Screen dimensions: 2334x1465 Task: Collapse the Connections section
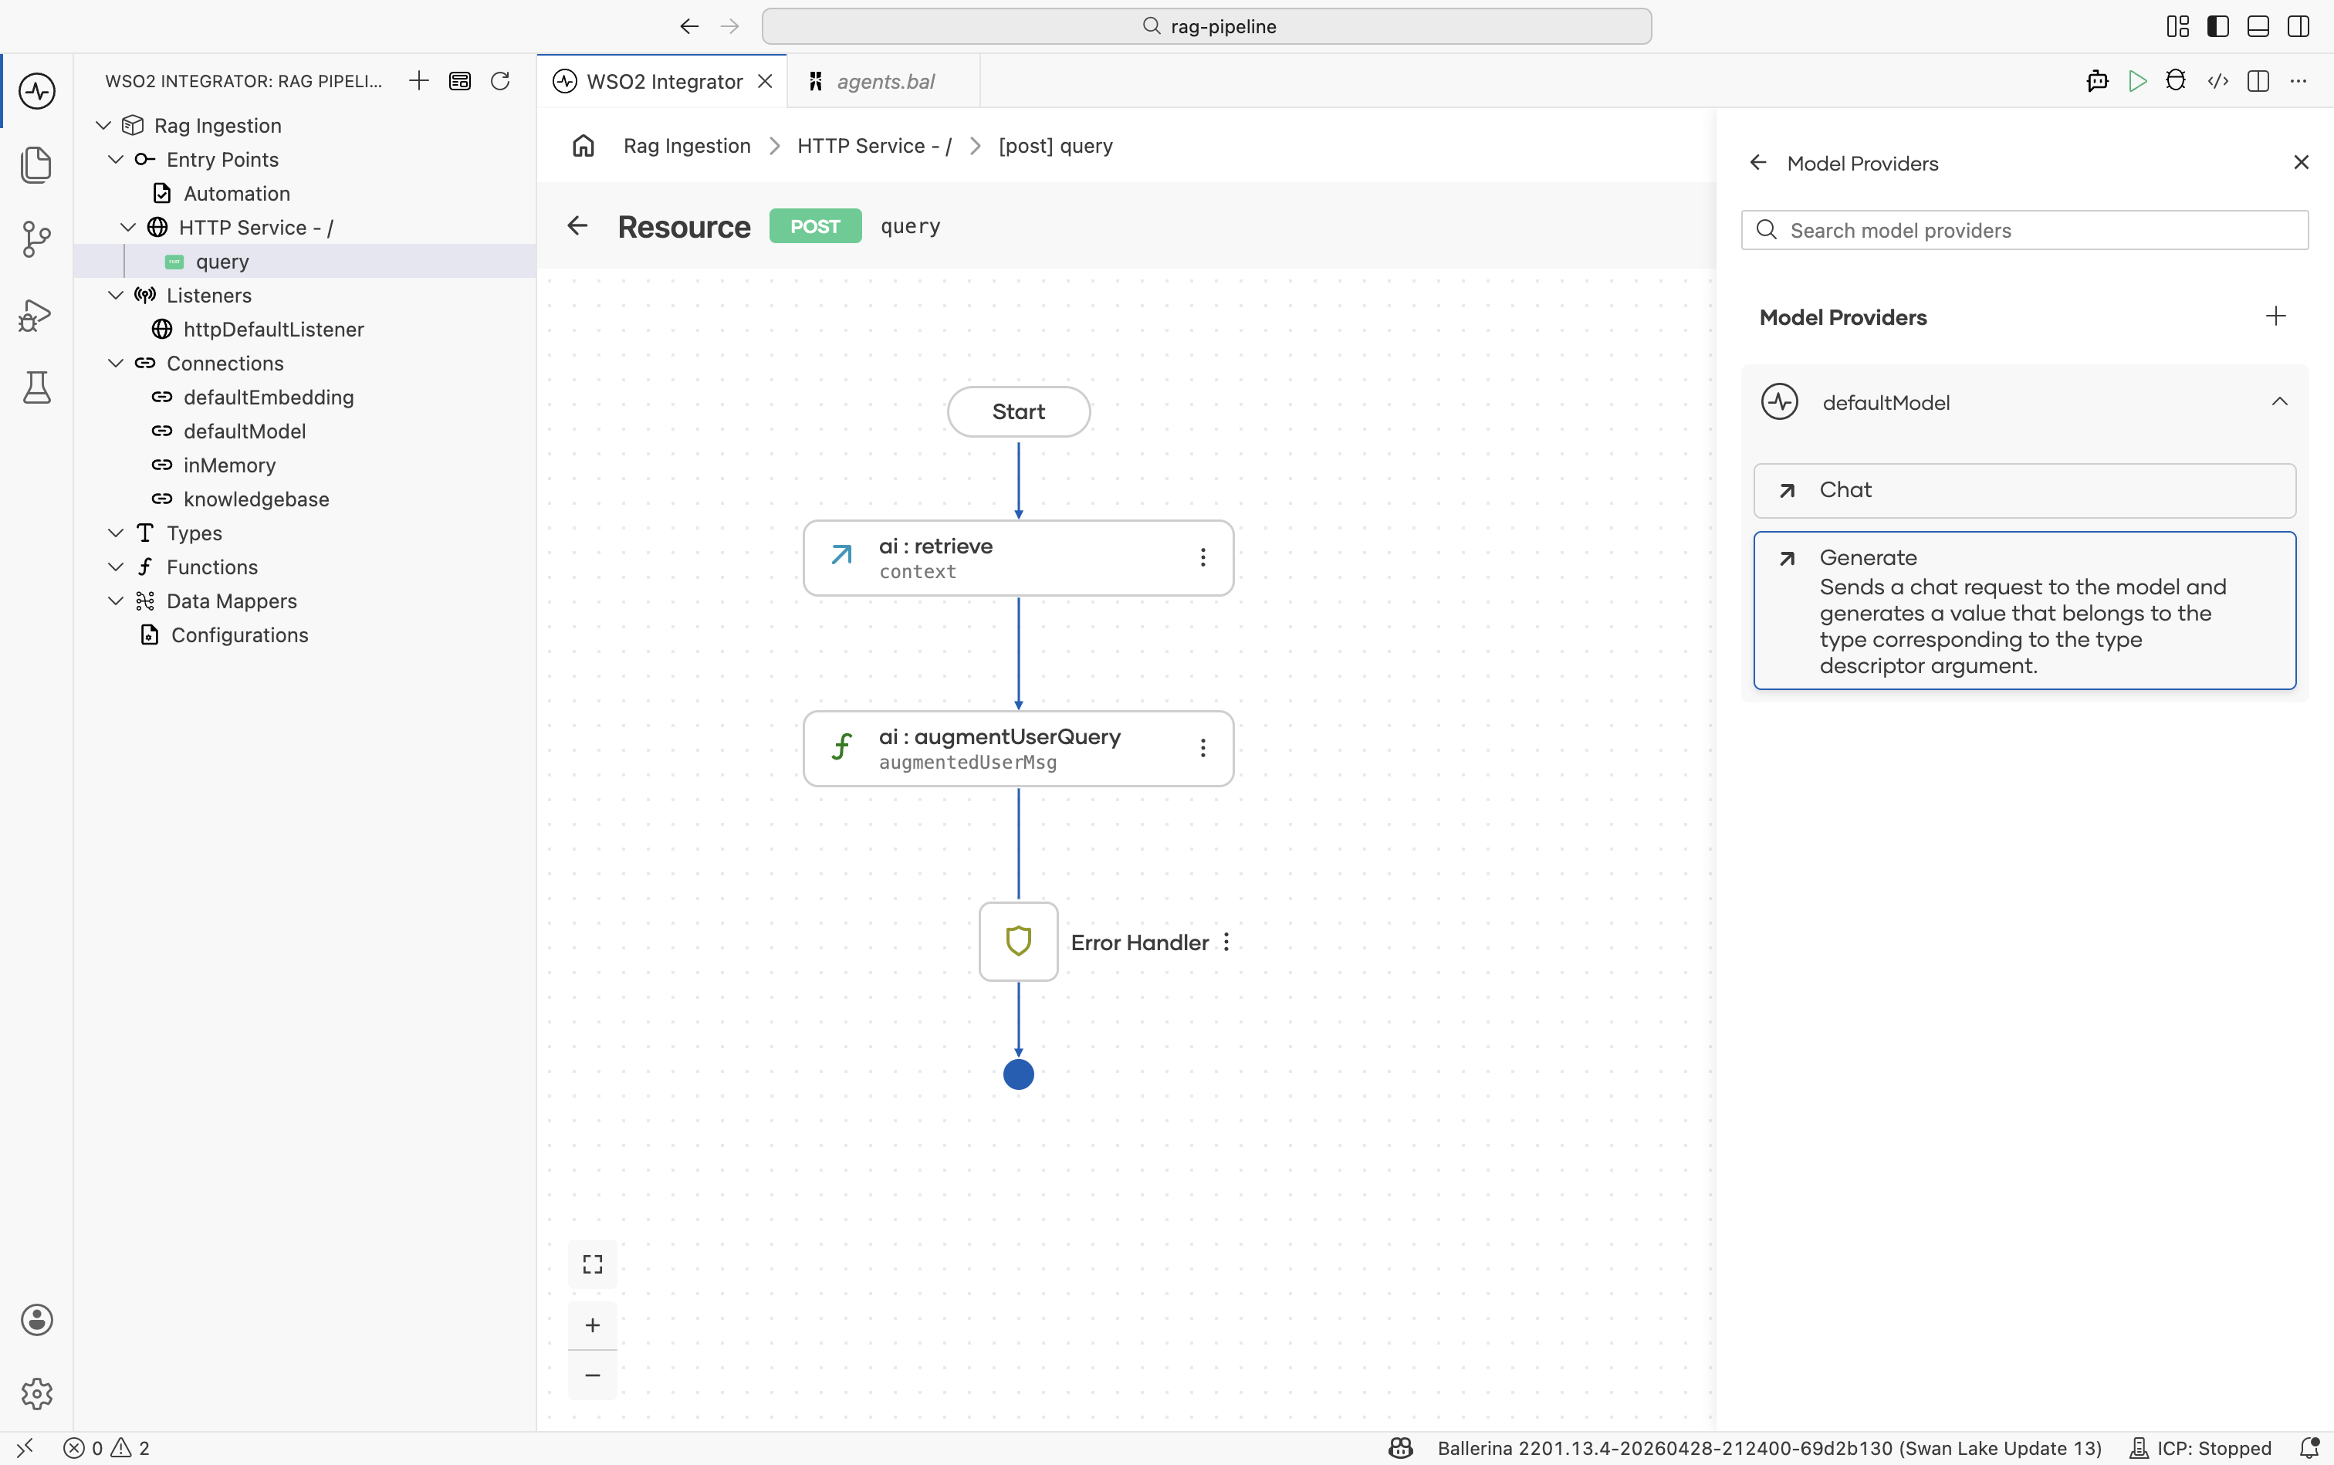pyautogui.click(x=115, y=362)
